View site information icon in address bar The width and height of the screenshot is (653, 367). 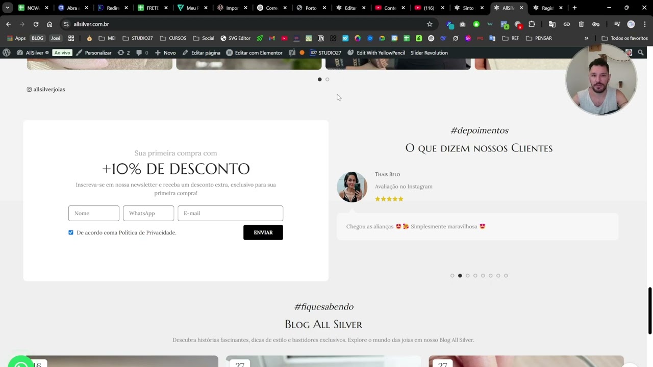66,24
